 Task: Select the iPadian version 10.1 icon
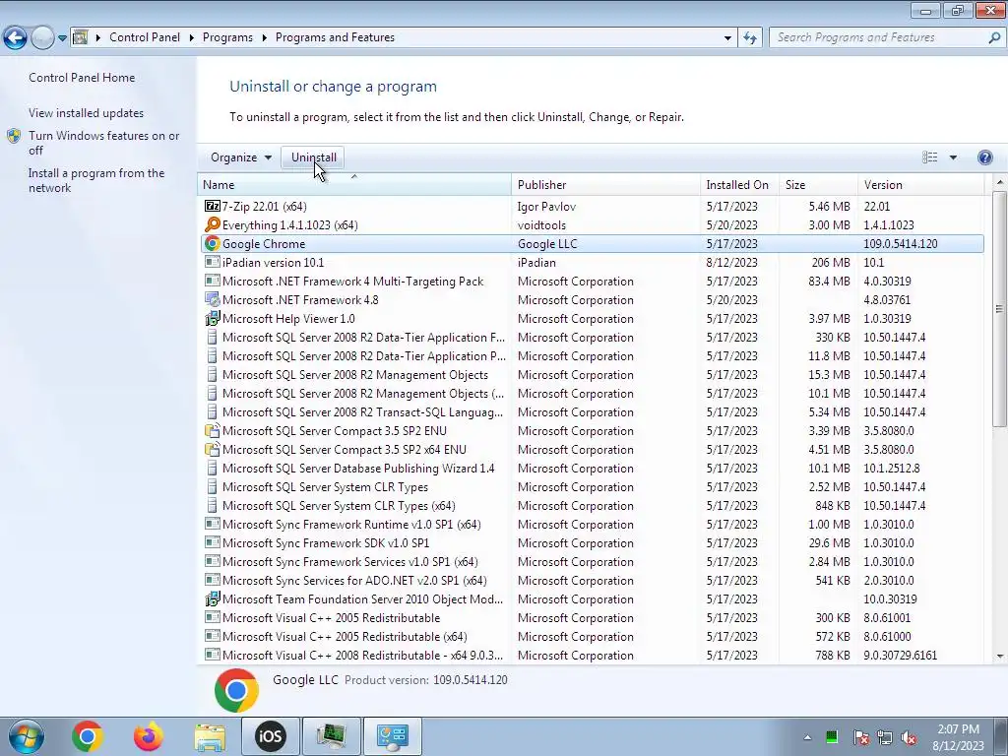213,262
